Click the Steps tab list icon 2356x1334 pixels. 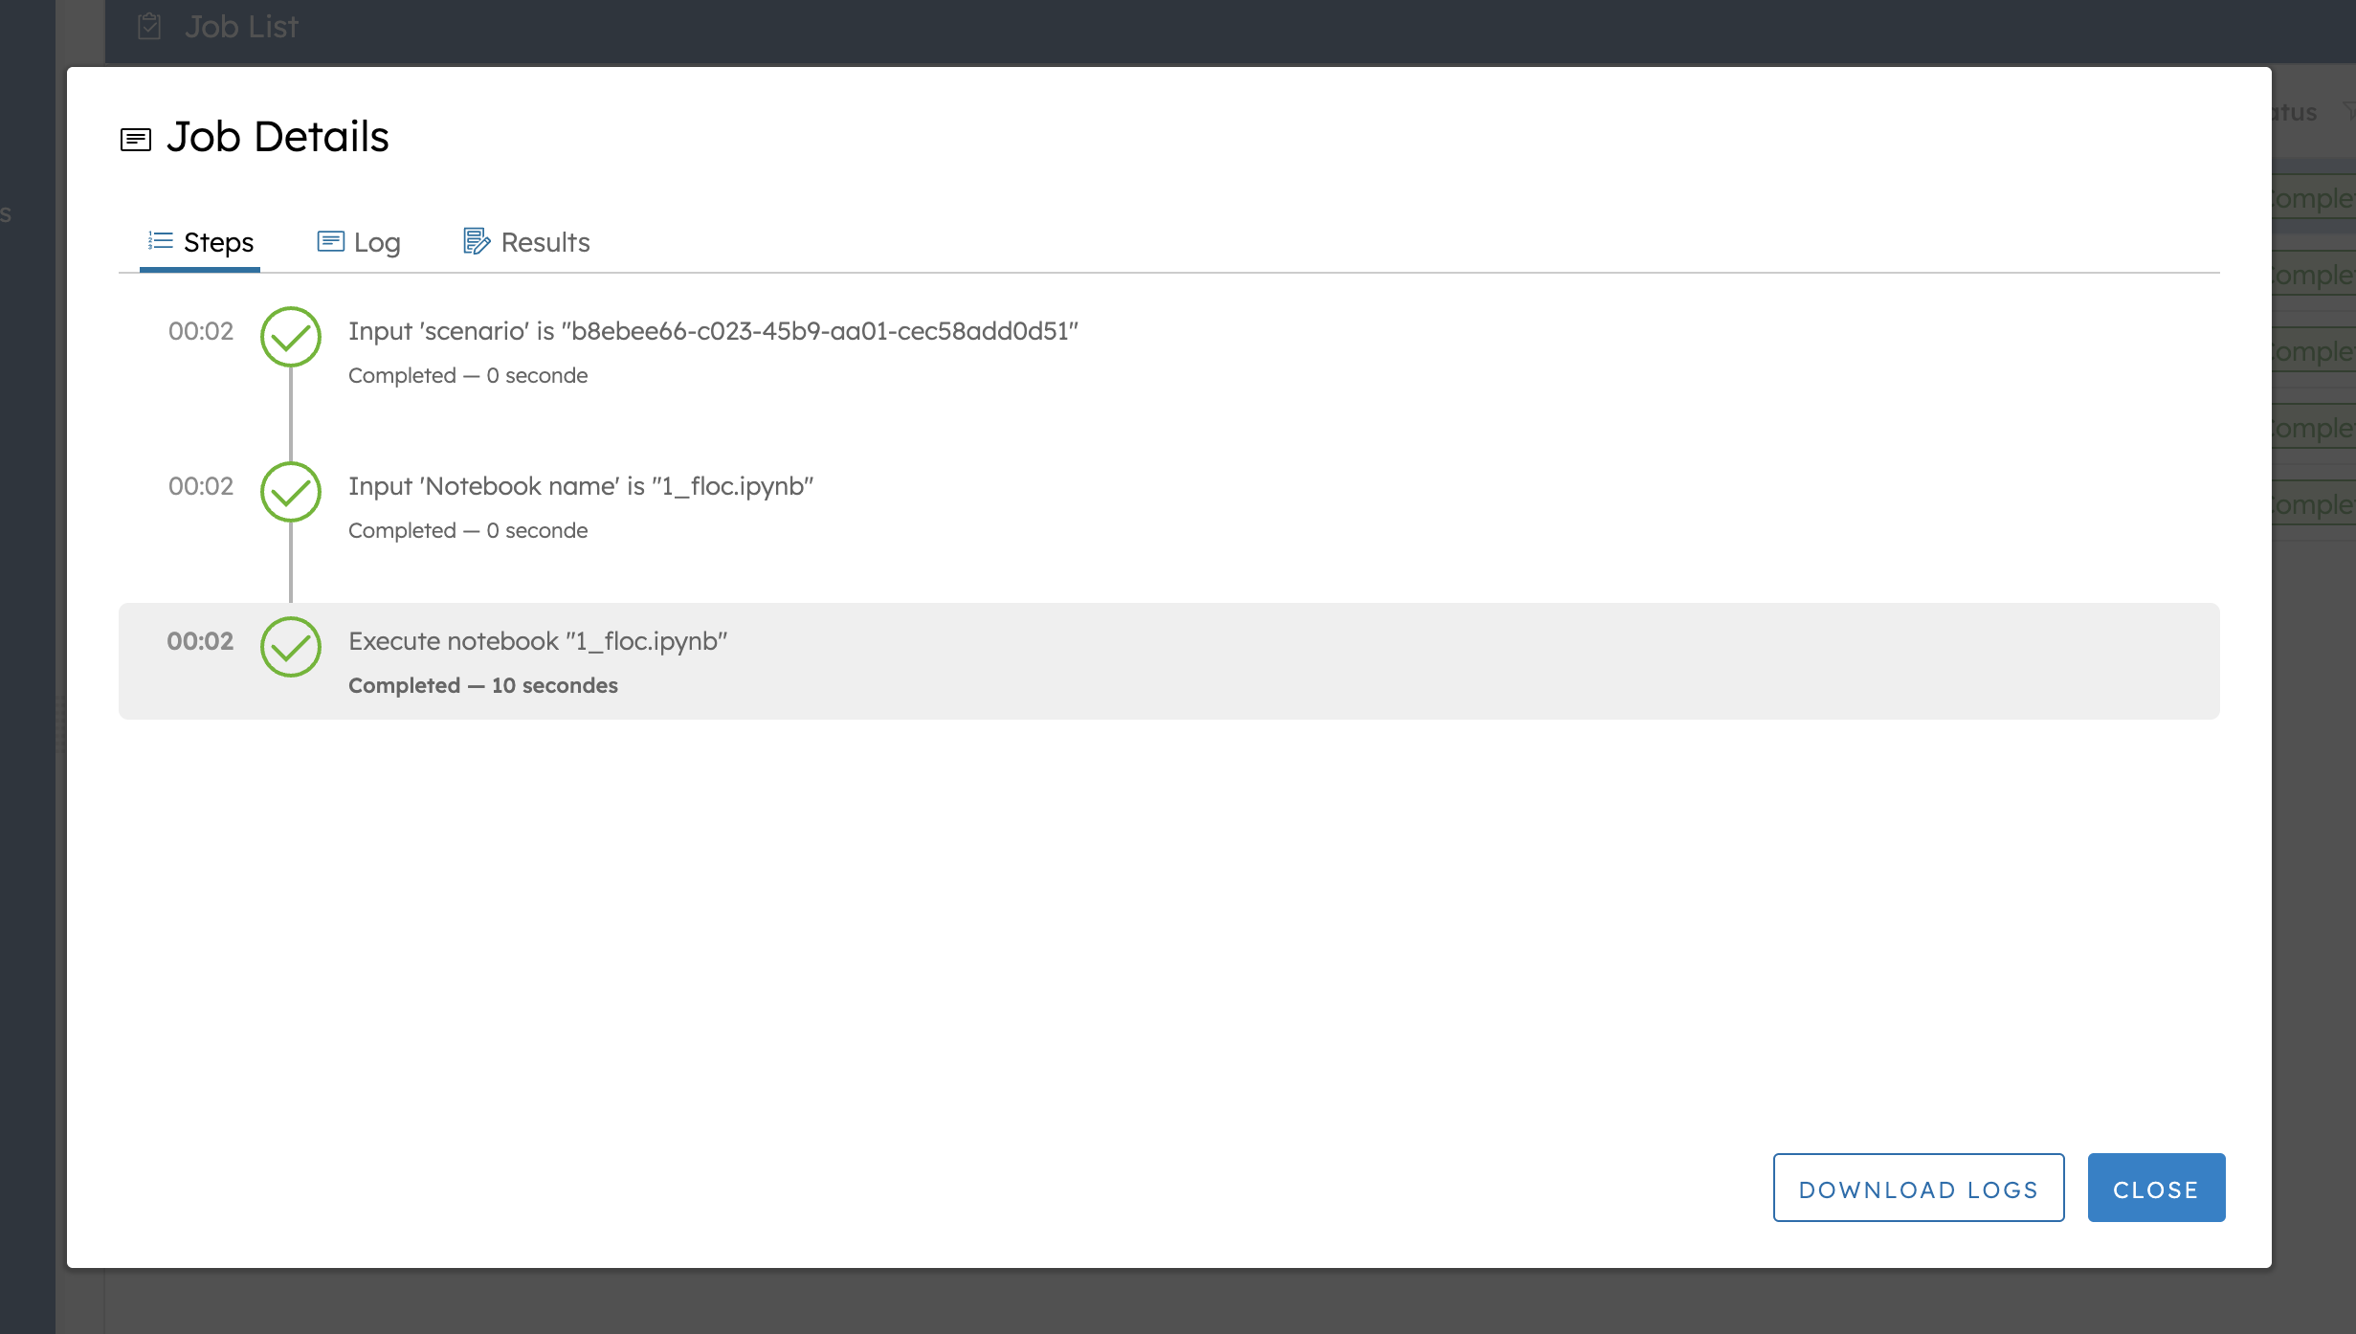pos(161,241)
